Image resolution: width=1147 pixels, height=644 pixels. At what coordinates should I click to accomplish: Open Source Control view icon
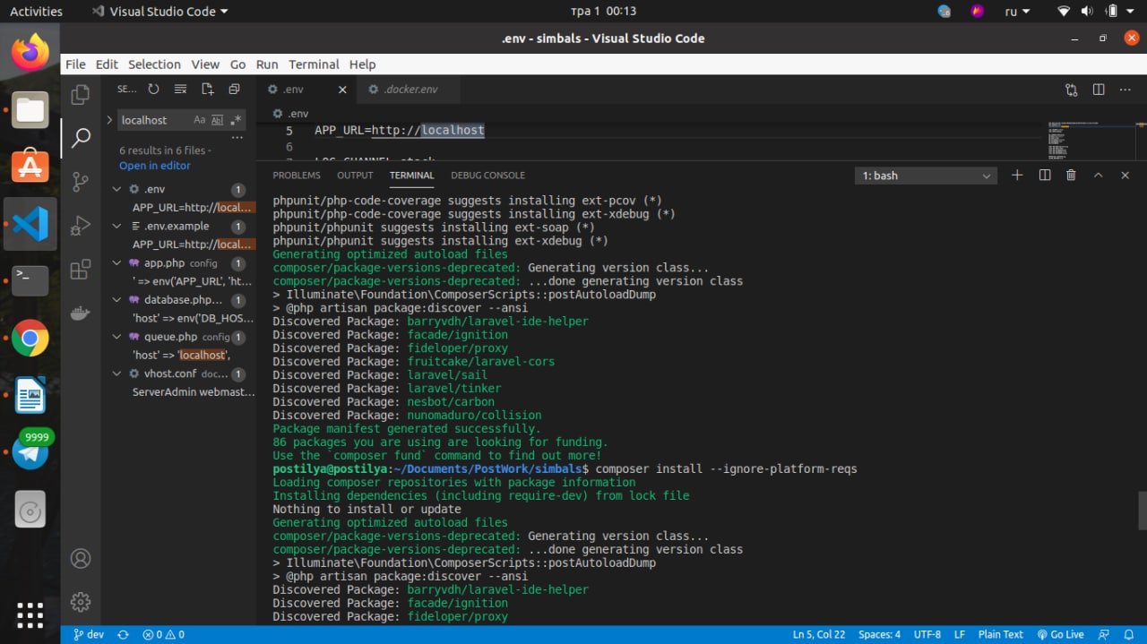[x=81, y=182]
